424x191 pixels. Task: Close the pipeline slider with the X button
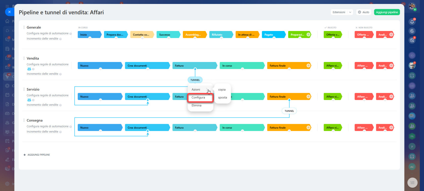tap(9, 12)
